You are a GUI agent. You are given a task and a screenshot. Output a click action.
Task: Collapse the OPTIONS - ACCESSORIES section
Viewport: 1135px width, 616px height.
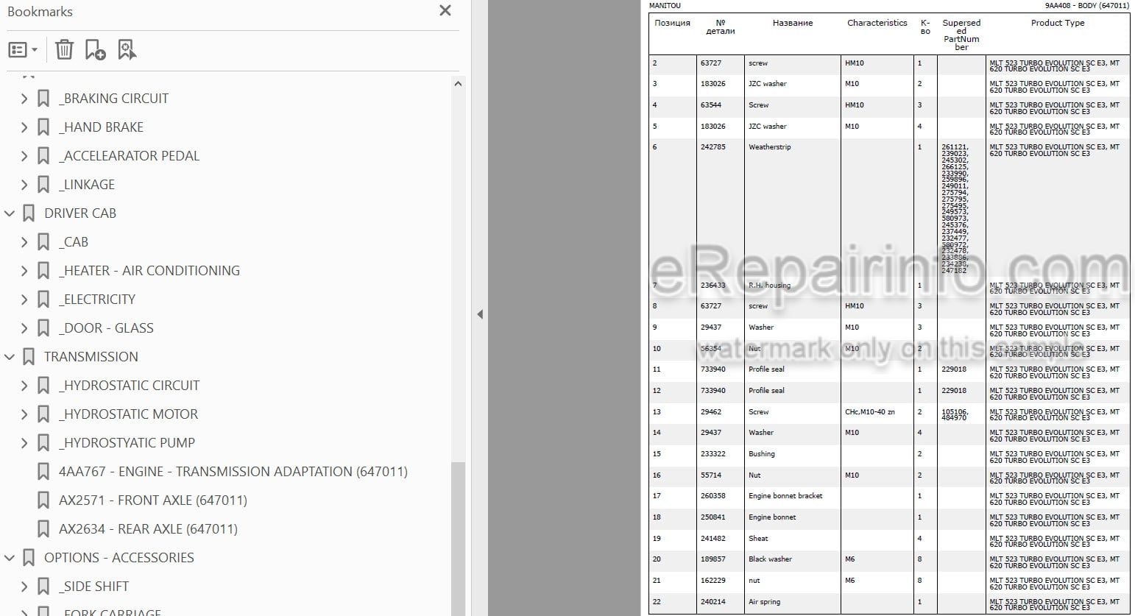(10, 557)
